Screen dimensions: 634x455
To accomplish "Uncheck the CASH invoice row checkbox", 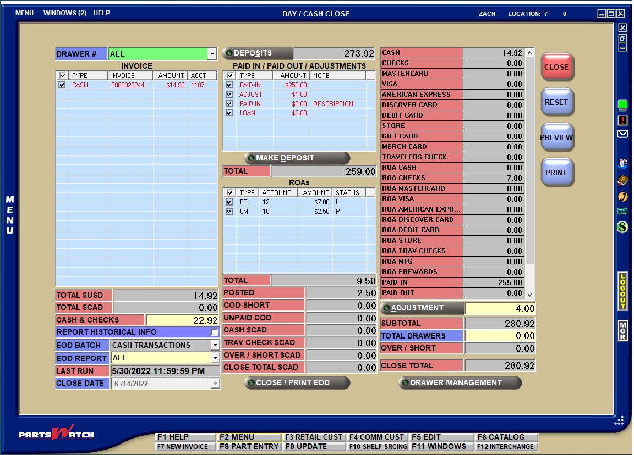I will (62, 85).
